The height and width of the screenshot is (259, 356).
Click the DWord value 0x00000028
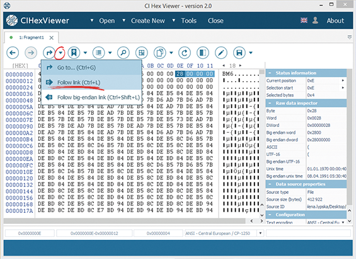(319, 125)
